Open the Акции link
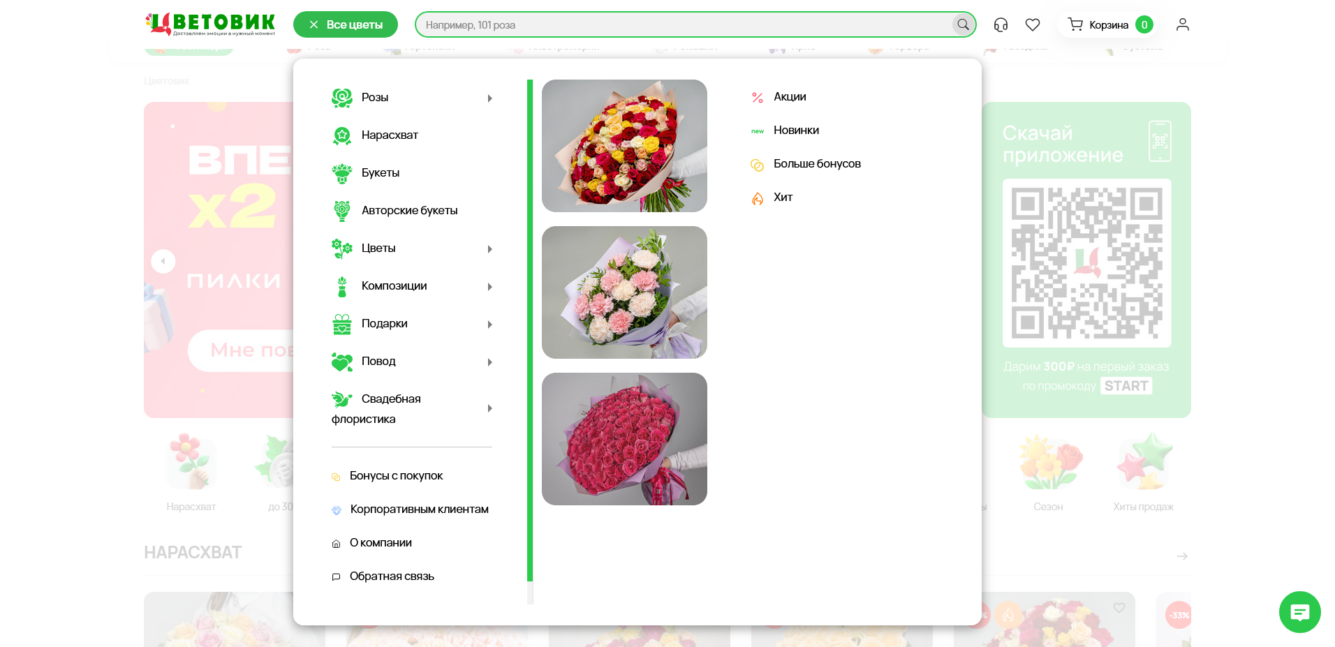This screenshot has width=1335, height=647. pyautogui.click(x=790, y=97)
